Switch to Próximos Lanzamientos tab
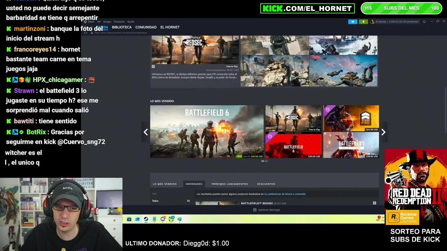This screenshot has width=447, height=251. (230, 184)
